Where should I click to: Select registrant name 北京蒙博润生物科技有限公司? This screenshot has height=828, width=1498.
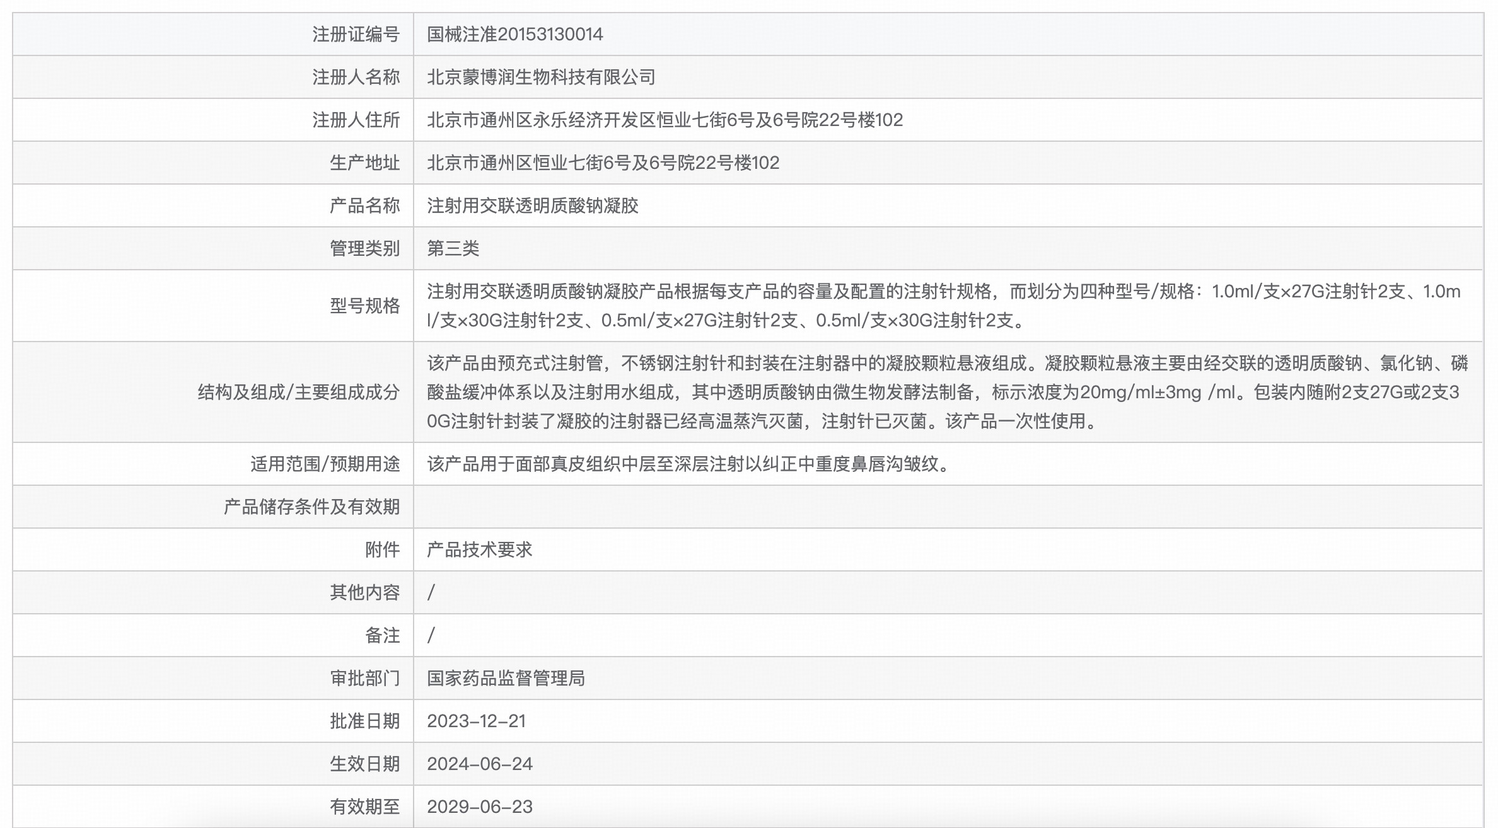tap(541, 77)
